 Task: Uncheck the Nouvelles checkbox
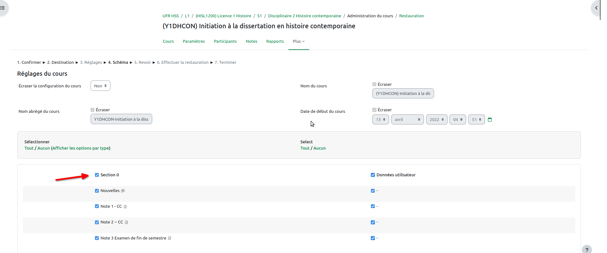point(97,191)
